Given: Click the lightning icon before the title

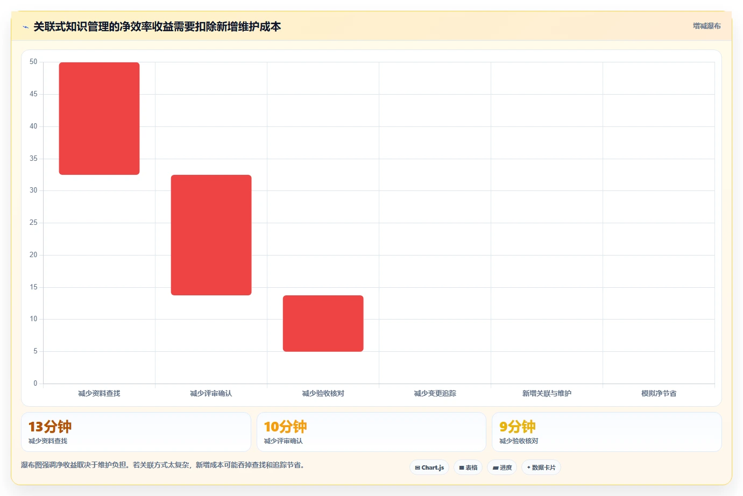Looking at the screenshot, I should click(x=25, y=27).
